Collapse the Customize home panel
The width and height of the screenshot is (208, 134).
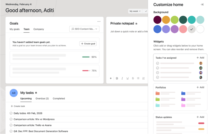click(202, 5)
